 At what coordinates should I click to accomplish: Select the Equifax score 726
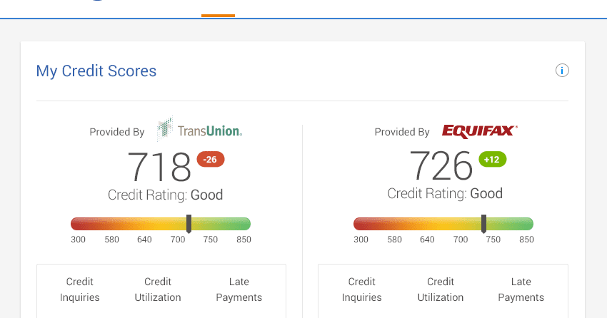pos(441,166)
